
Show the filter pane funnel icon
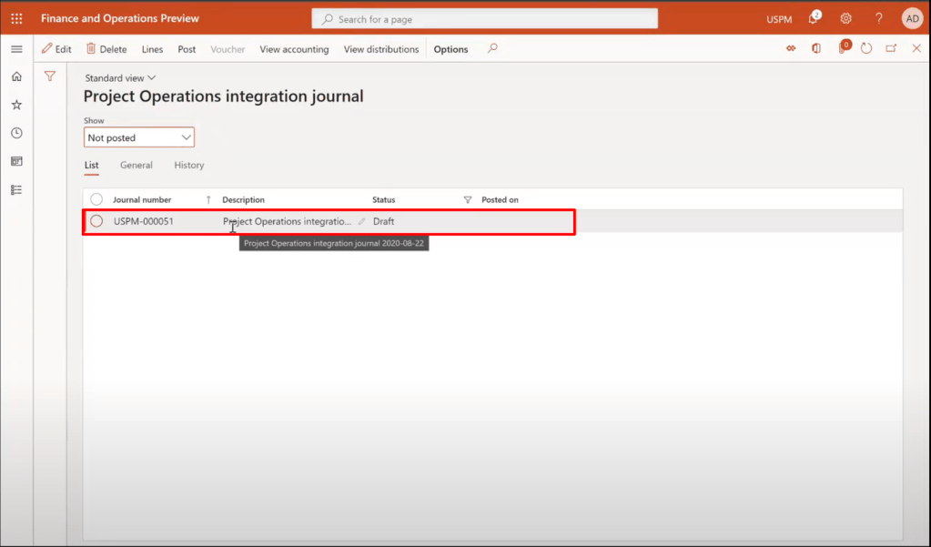[x=50, y=76]
